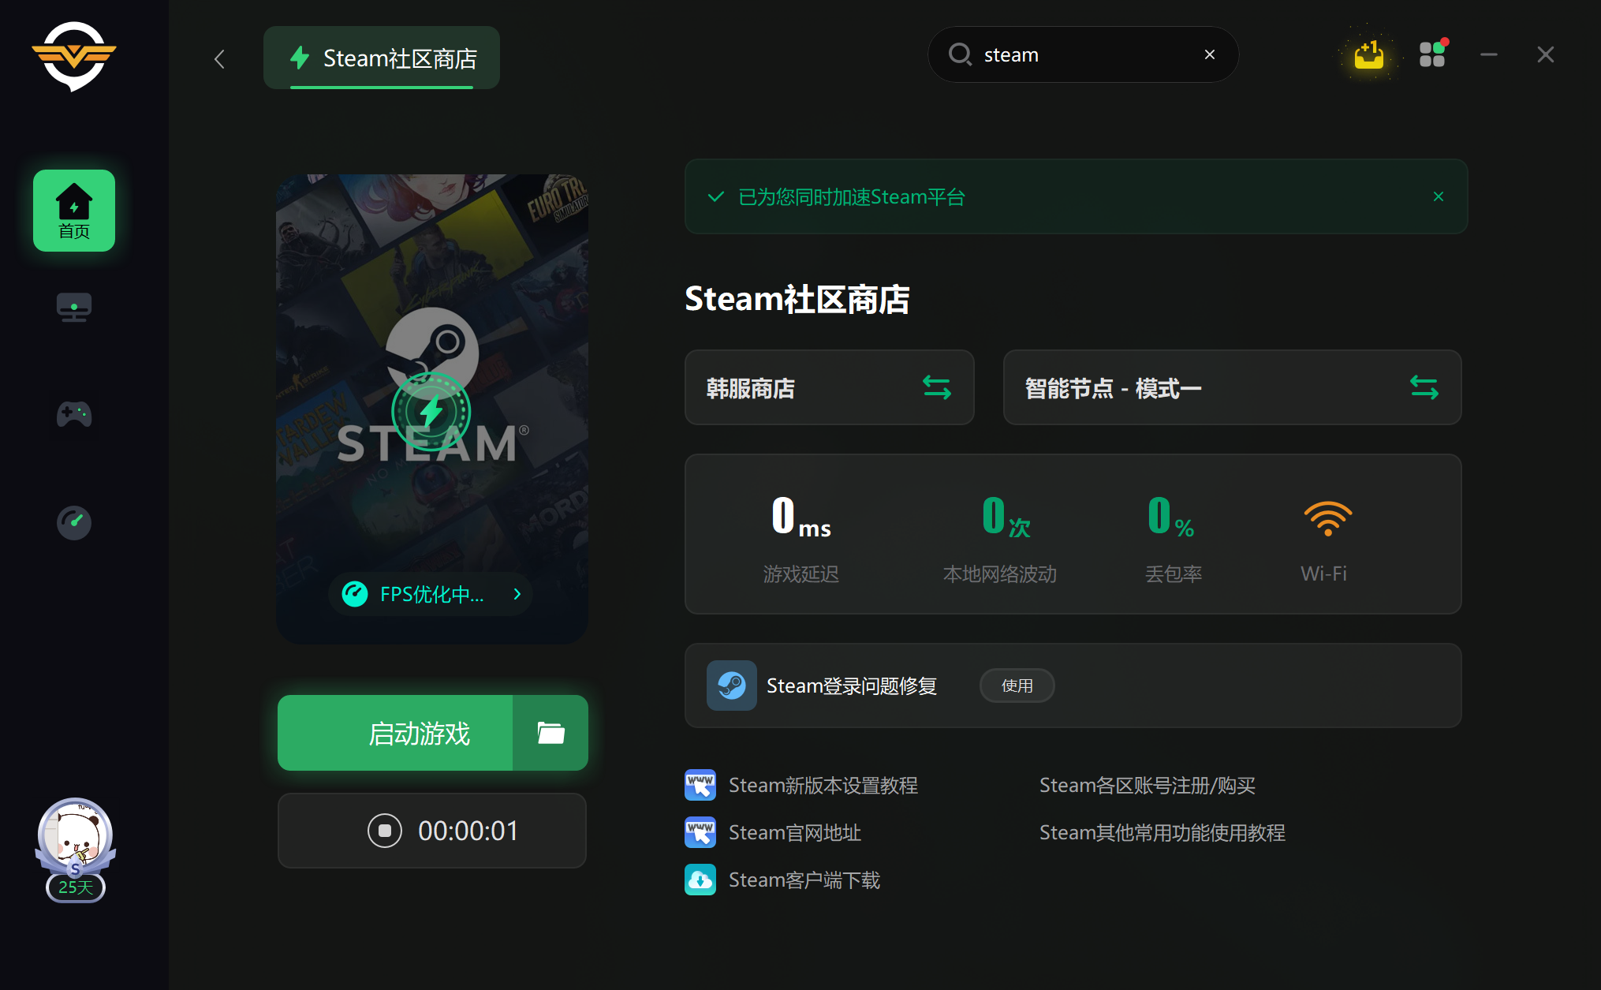Screen dimensions: 1601x990
Task: Click the Steam logo on 登录问题修复 row
Action: [x=731, y=686]
